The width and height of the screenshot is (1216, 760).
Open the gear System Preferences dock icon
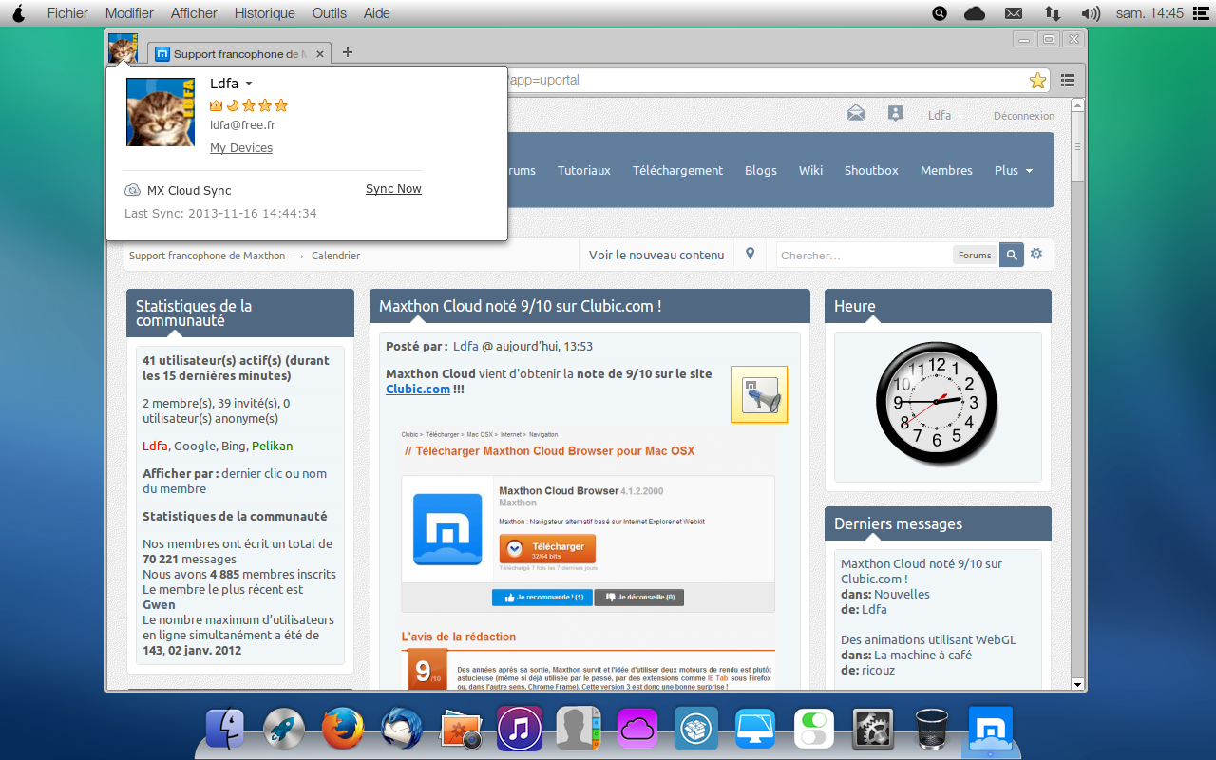tap(873, 730)
